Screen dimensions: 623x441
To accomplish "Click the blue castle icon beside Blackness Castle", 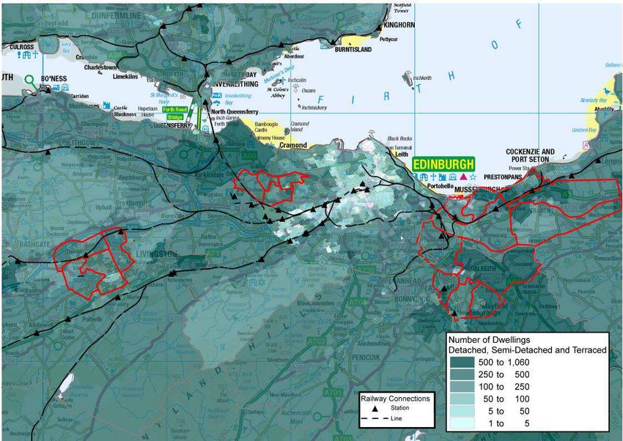I will click(106, 105).
